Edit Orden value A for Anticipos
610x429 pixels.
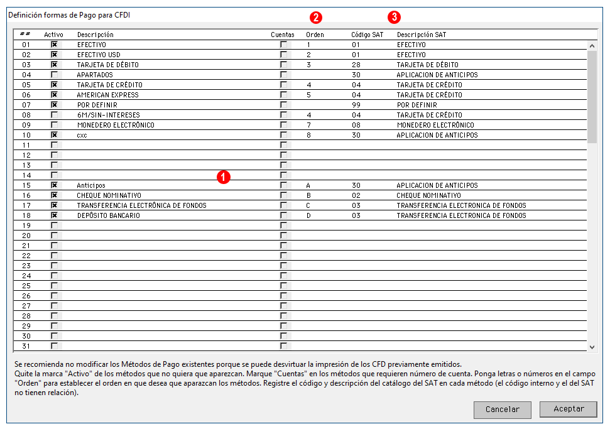[x=308, y=185]
